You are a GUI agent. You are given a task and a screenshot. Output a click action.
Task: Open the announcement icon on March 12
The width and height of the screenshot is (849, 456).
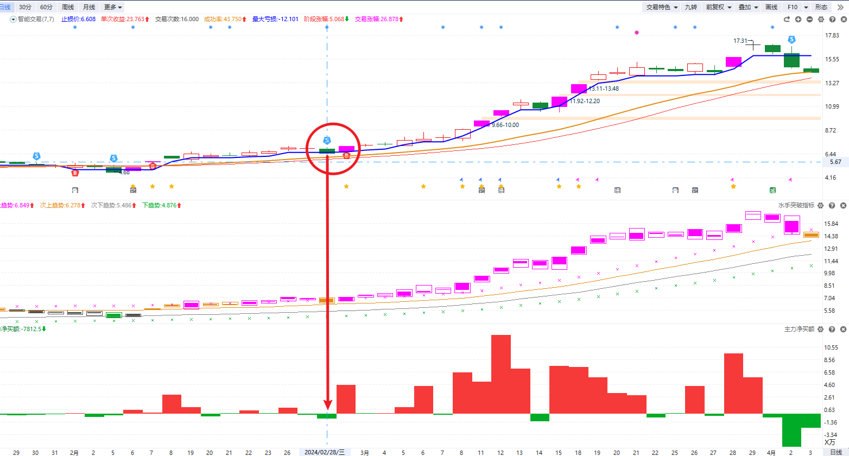click(x=501, y=190)
